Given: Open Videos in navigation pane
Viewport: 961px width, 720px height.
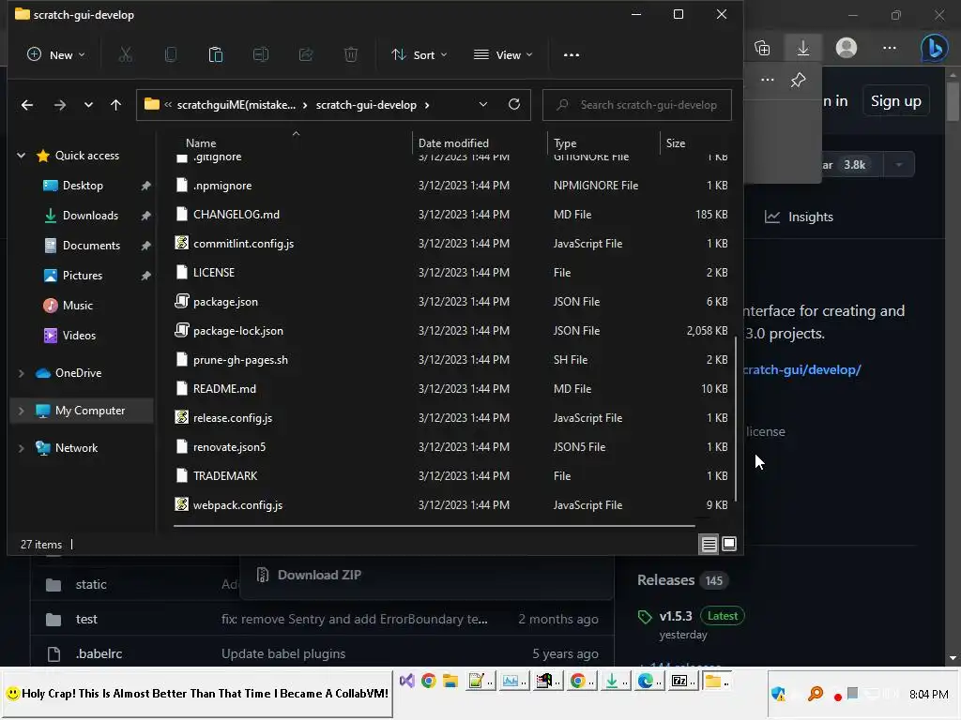Looking at the screenshot, I should (79, 336).
